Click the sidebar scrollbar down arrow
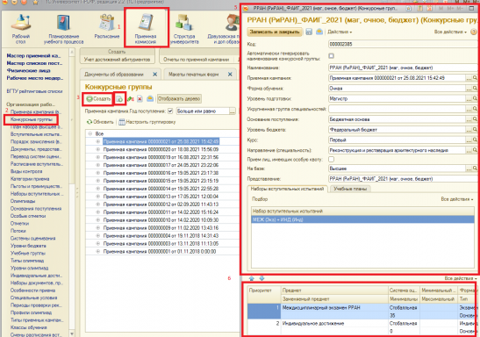 click(x=72, y=333)
